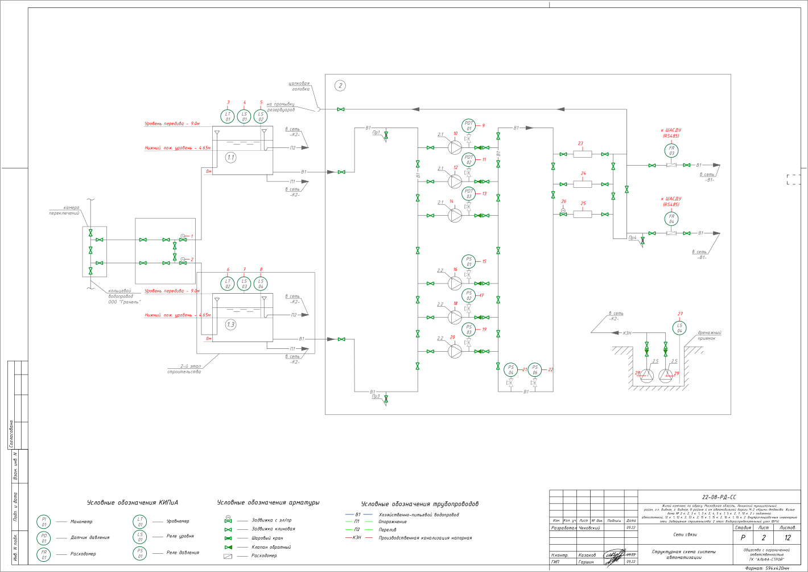Click the PS 04 pressure relay bubble
The height and width of the screenshot is (572, 808).
511,370
